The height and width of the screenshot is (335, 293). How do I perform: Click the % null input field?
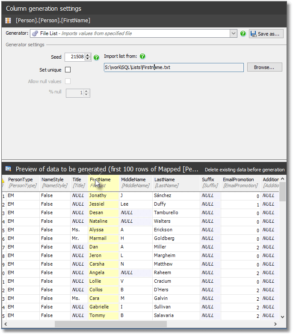pyautogui.click(x=75, y=93)
